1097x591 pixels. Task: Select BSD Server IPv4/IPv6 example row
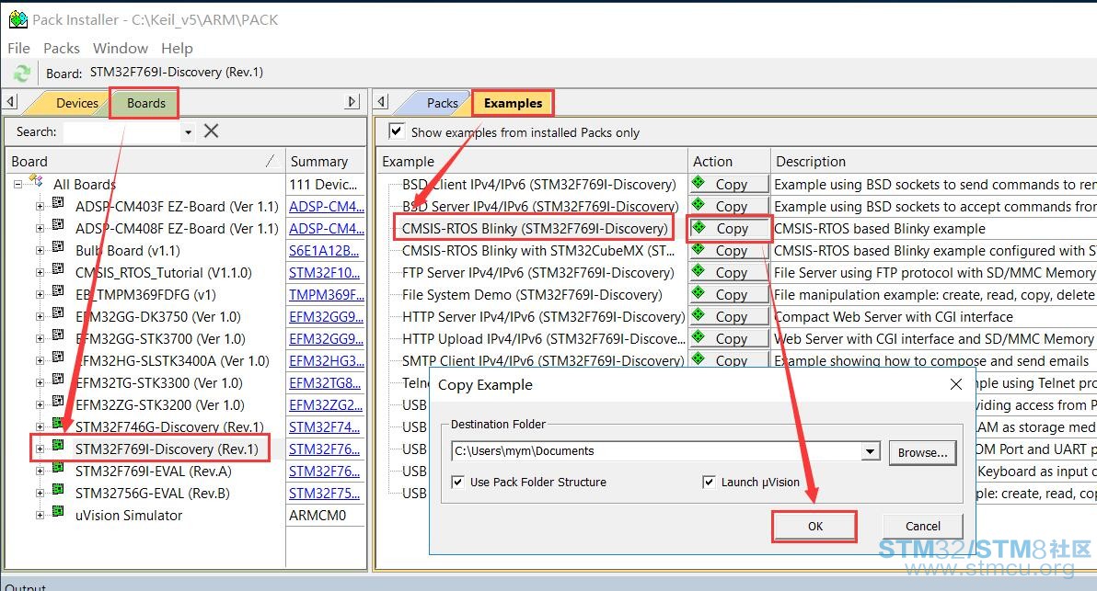point(540,206)
